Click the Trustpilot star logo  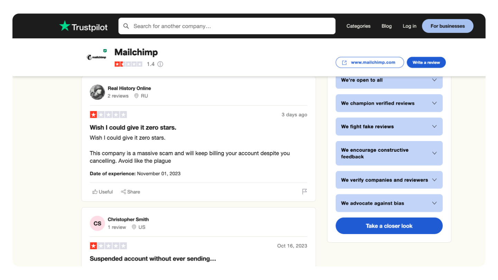click(x=64, y=26)
